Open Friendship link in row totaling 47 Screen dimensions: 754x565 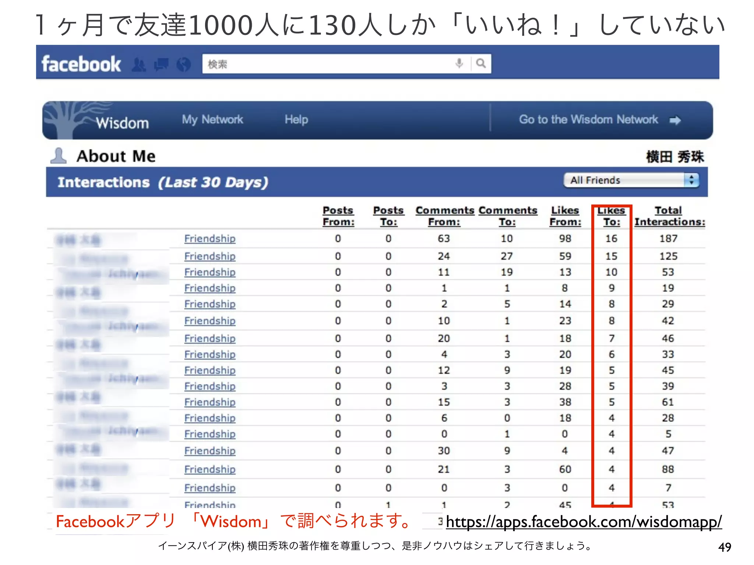pyautogui.click(x=210, y=451)
